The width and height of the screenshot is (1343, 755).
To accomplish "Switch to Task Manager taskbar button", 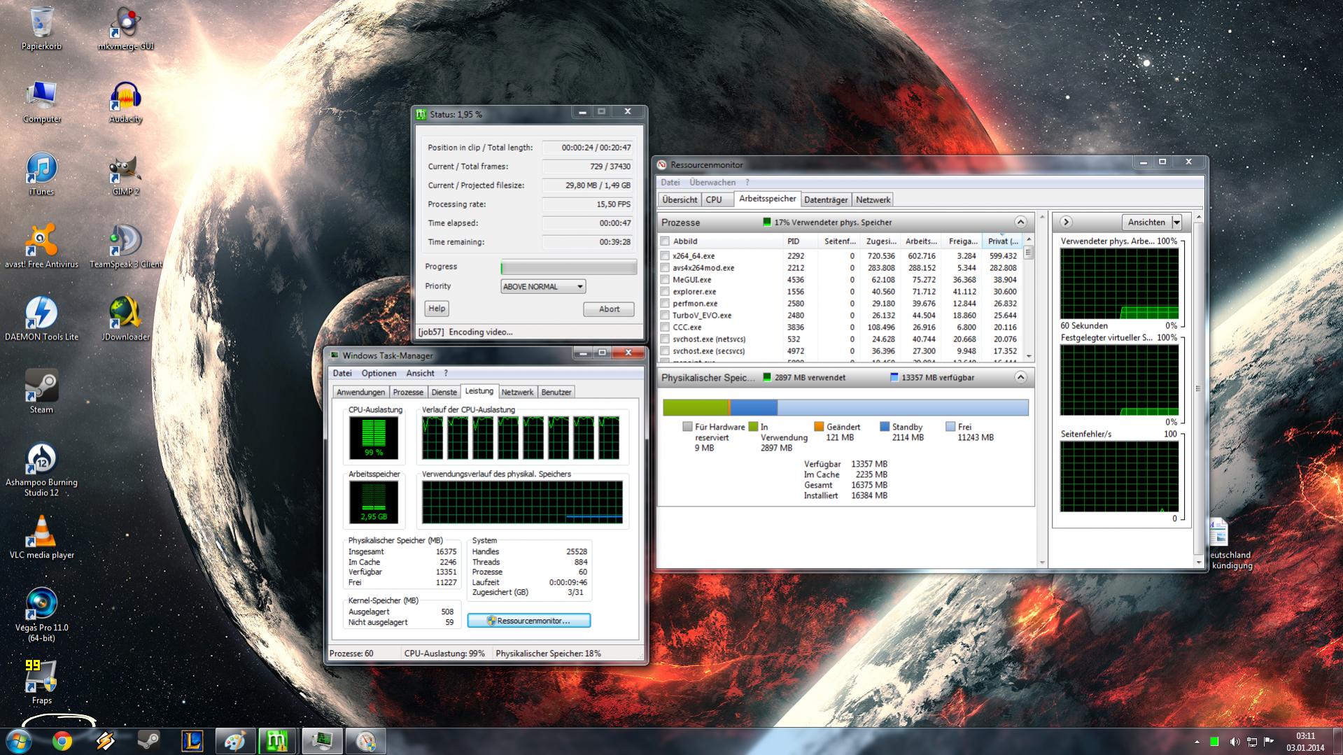I will pyautogui.click(x=321, y=741).
